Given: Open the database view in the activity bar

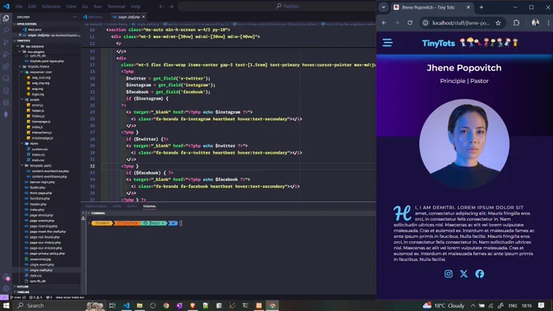Looking at the screenshot, I should pos(6,90).
